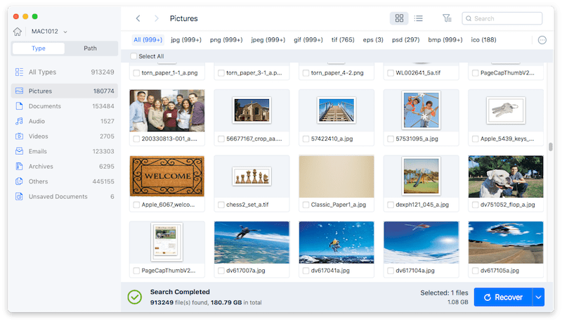Select the Videos category icon

[x=20, y=136]
